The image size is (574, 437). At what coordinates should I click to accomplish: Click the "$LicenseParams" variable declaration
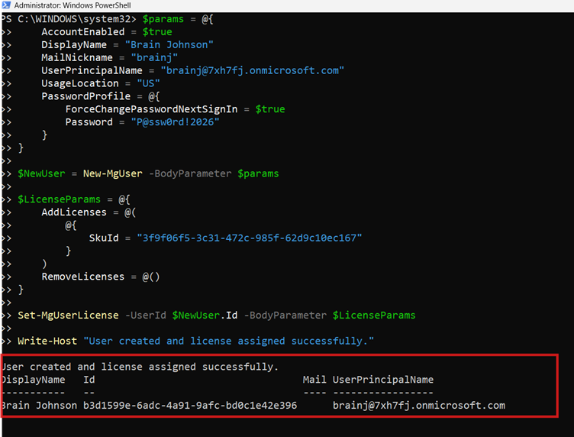coord(59,199)
